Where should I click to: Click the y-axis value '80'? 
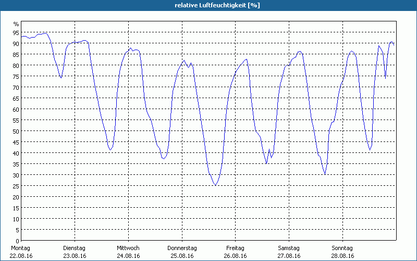pos(16,65)
